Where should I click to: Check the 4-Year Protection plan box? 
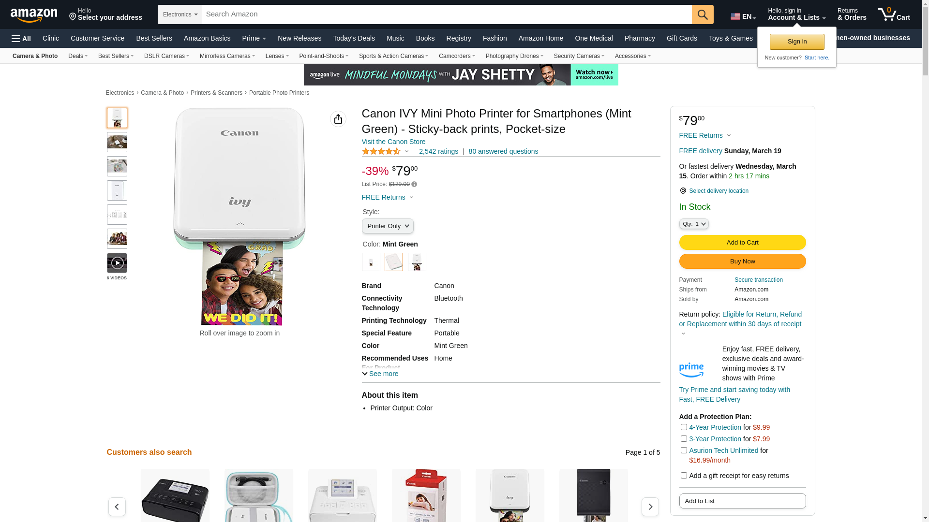click(684, 427)
